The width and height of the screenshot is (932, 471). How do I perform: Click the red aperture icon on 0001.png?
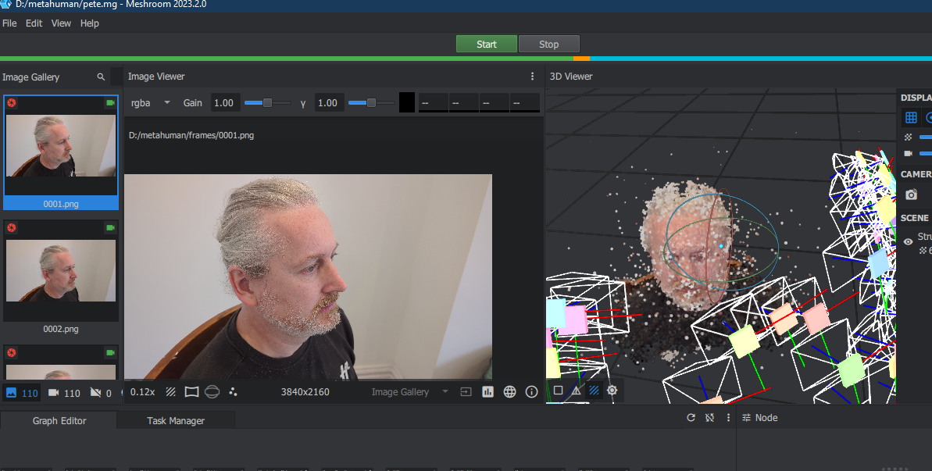(11, 103)
